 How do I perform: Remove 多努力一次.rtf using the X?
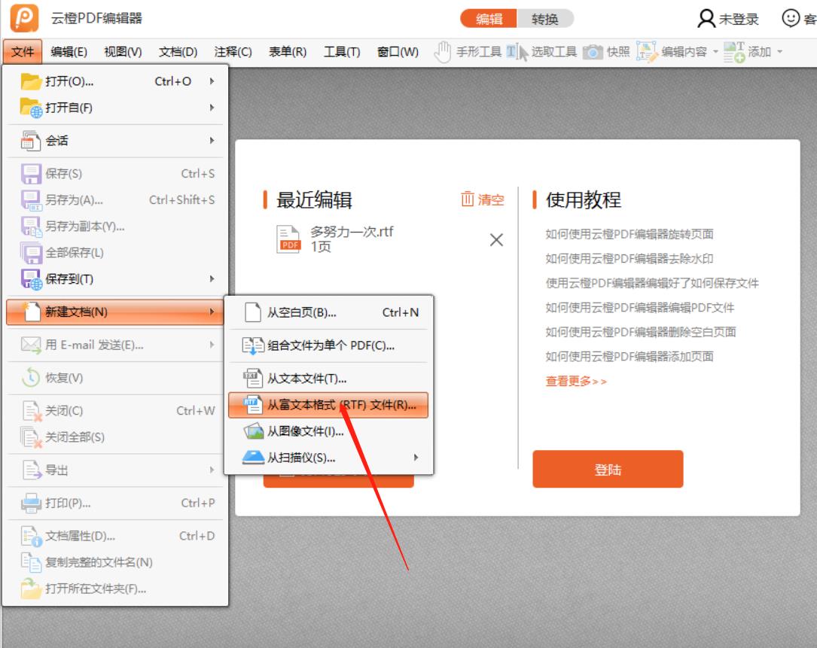[x=495, y=240]
